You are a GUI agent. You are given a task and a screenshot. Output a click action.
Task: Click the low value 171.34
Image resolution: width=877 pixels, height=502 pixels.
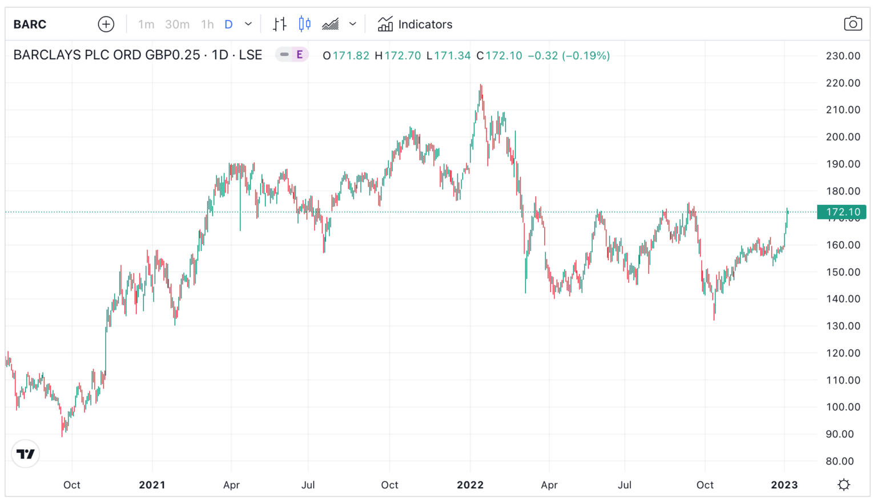click(x=452, y=56)
